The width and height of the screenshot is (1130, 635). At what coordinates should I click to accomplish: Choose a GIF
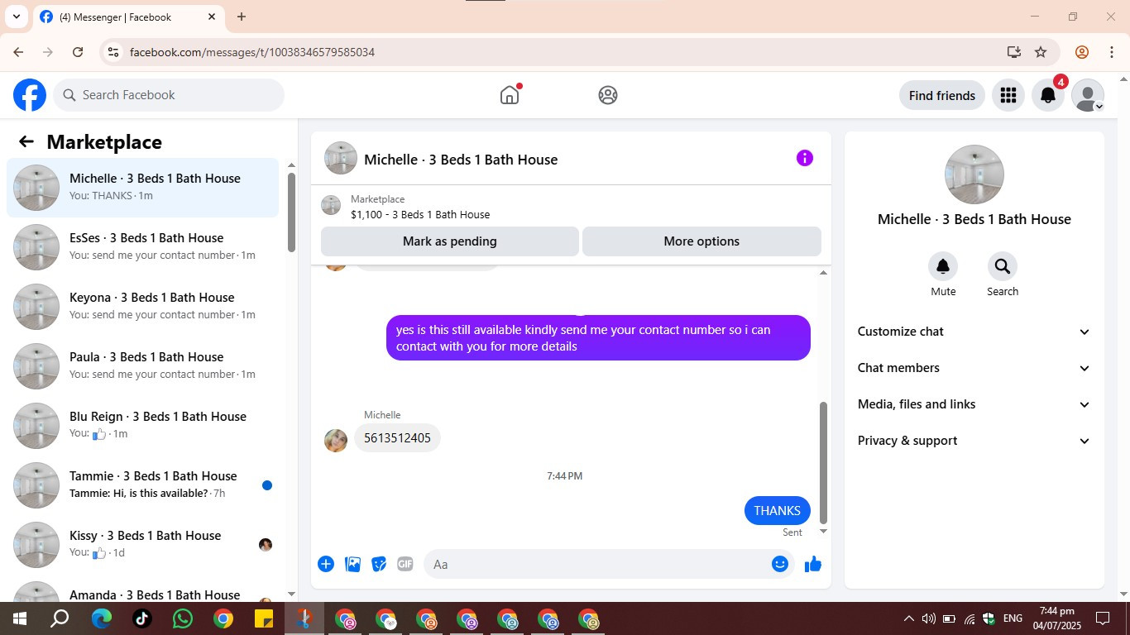pos(405,564)
